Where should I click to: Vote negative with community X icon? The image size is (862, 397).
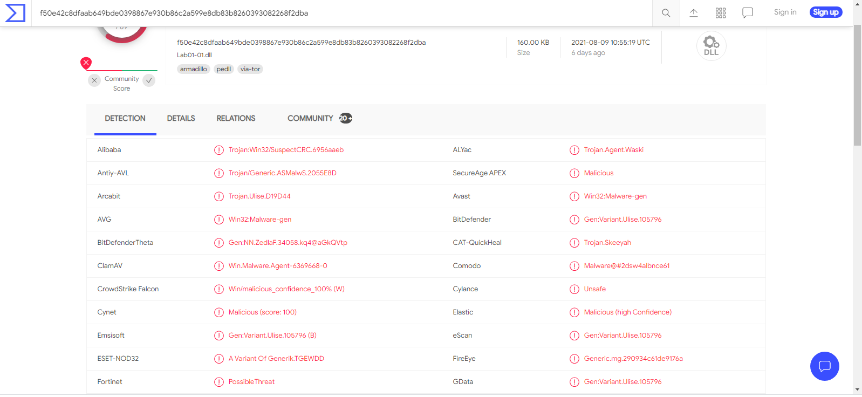click(94, 80)
